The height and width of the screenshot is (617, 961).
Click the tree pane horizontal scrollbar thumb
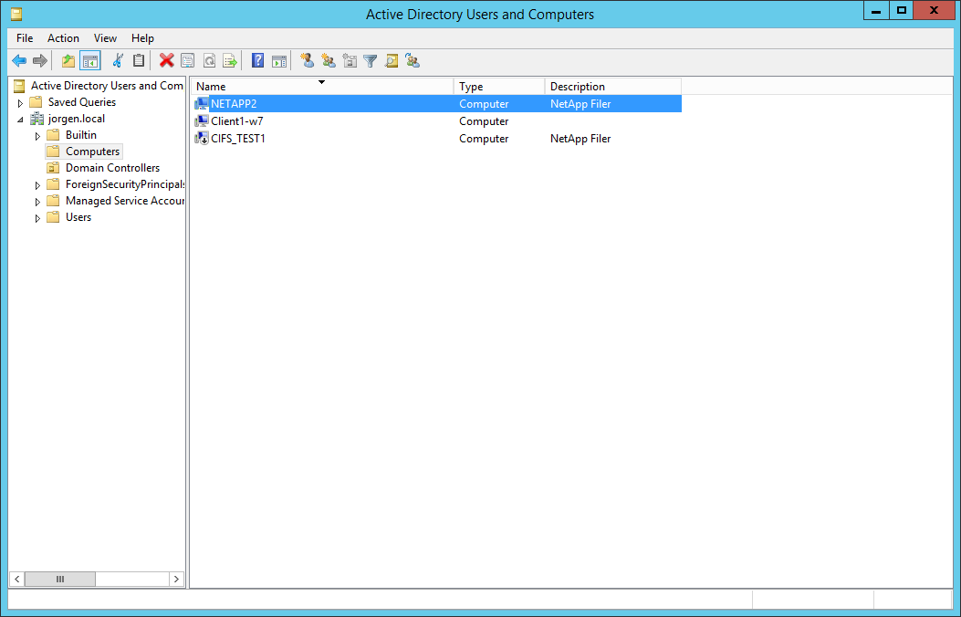pyautogui.click(x=60, y=579)
